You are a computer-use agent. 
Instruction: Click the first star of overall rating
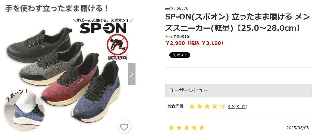point(192,106)
